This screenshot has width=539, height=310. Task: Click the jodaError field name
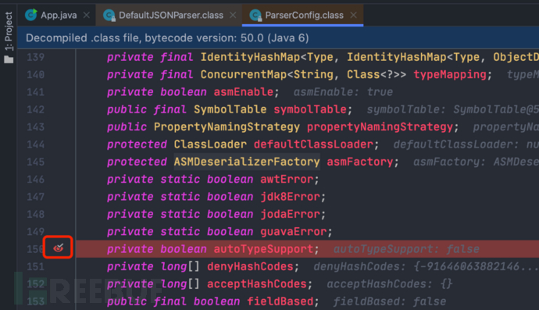290,215
